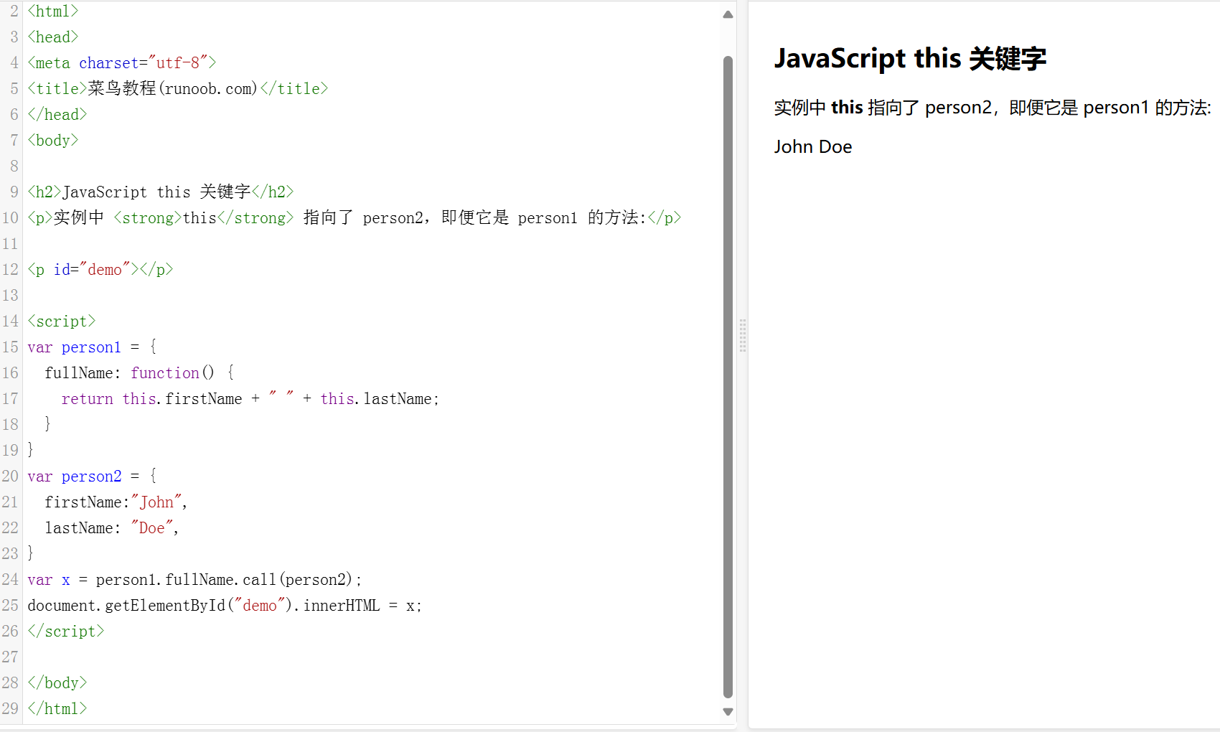Click the editor vertical scrollbar thumb

(x=728, y=376)
